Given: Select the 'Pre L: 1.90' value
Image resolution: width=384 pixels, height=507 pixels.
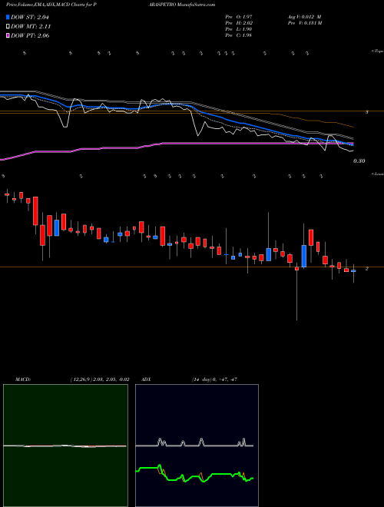Looking at the screenshot, I should coord(239,29).
